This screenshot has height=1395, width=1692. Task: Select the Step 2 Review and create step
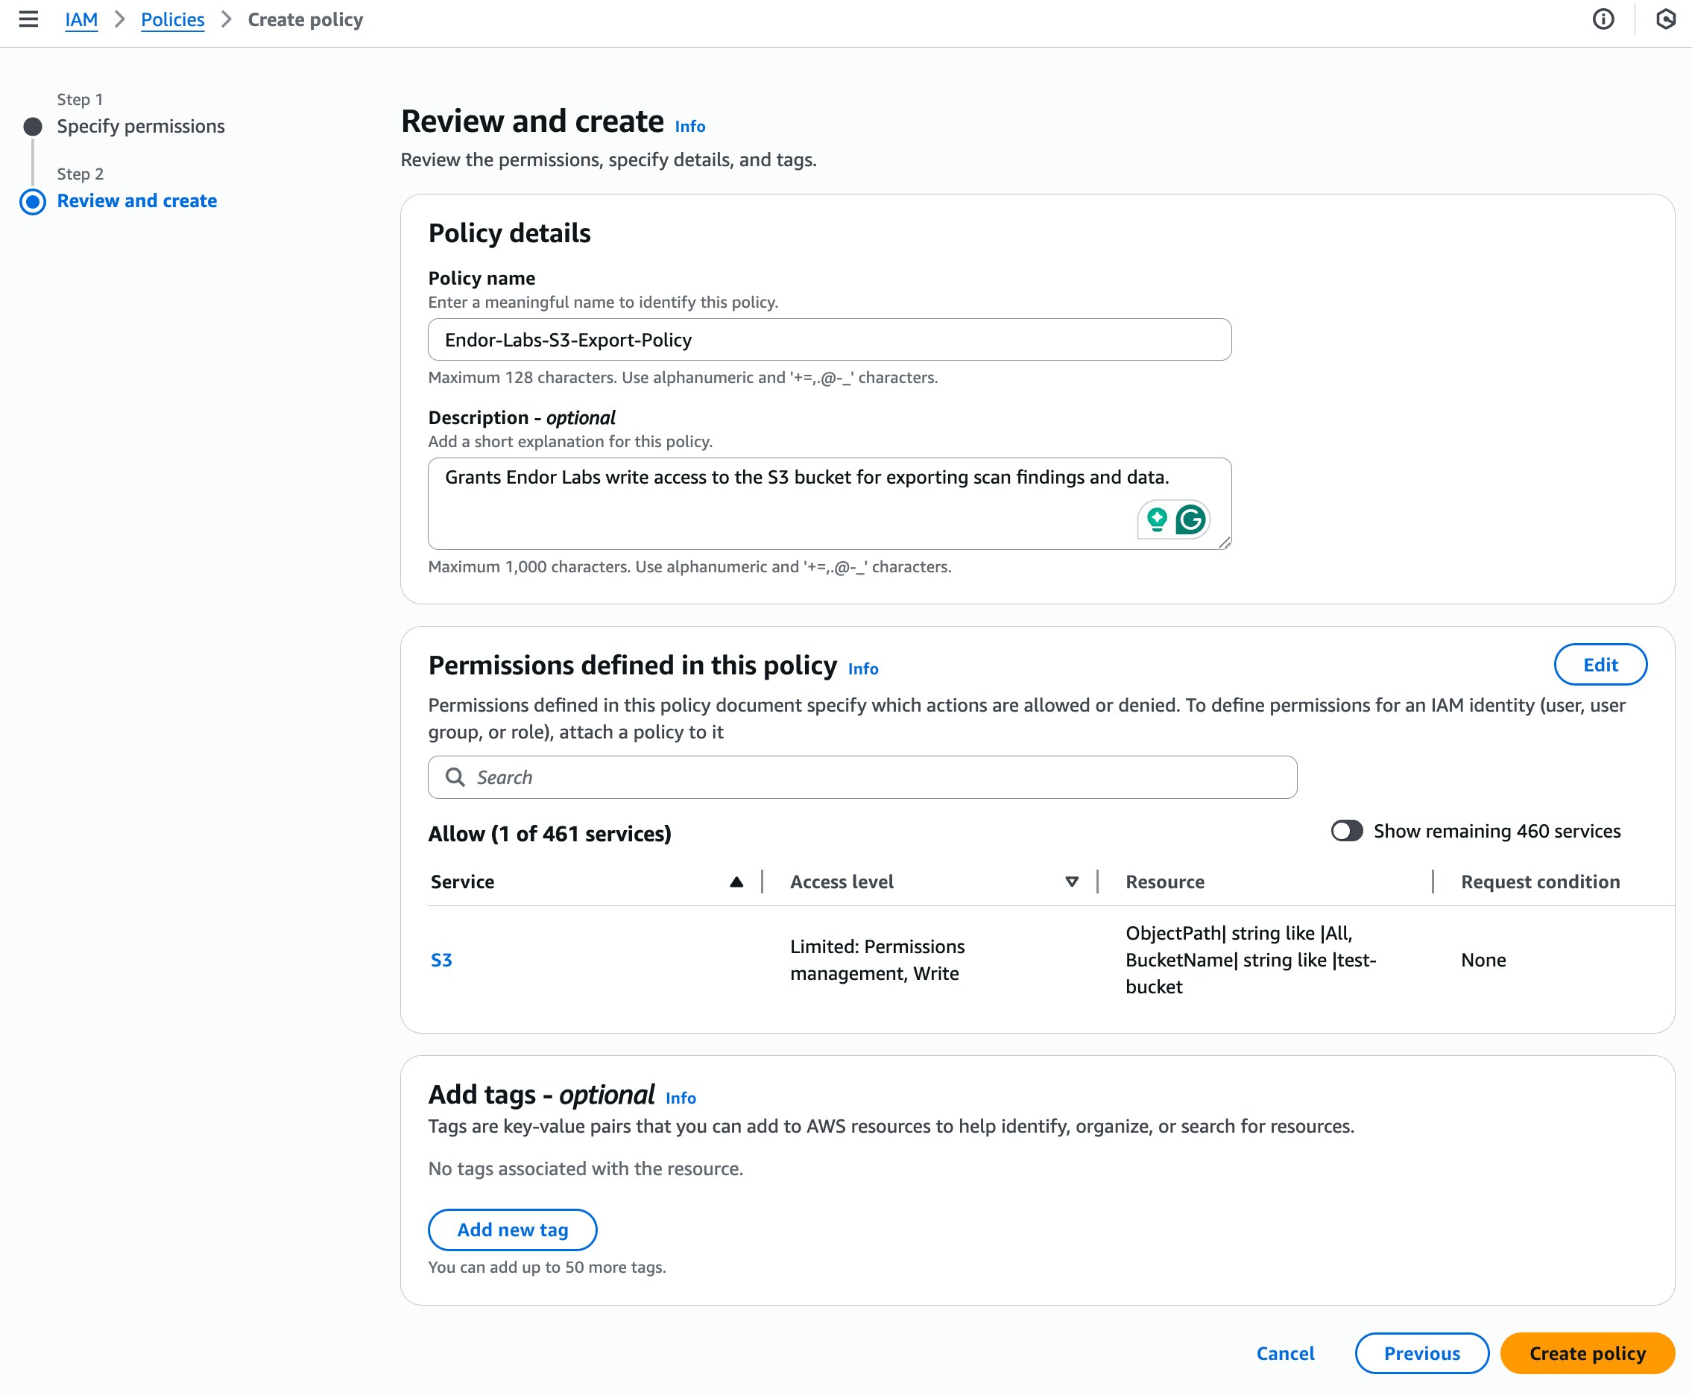(x=136, y=201)
